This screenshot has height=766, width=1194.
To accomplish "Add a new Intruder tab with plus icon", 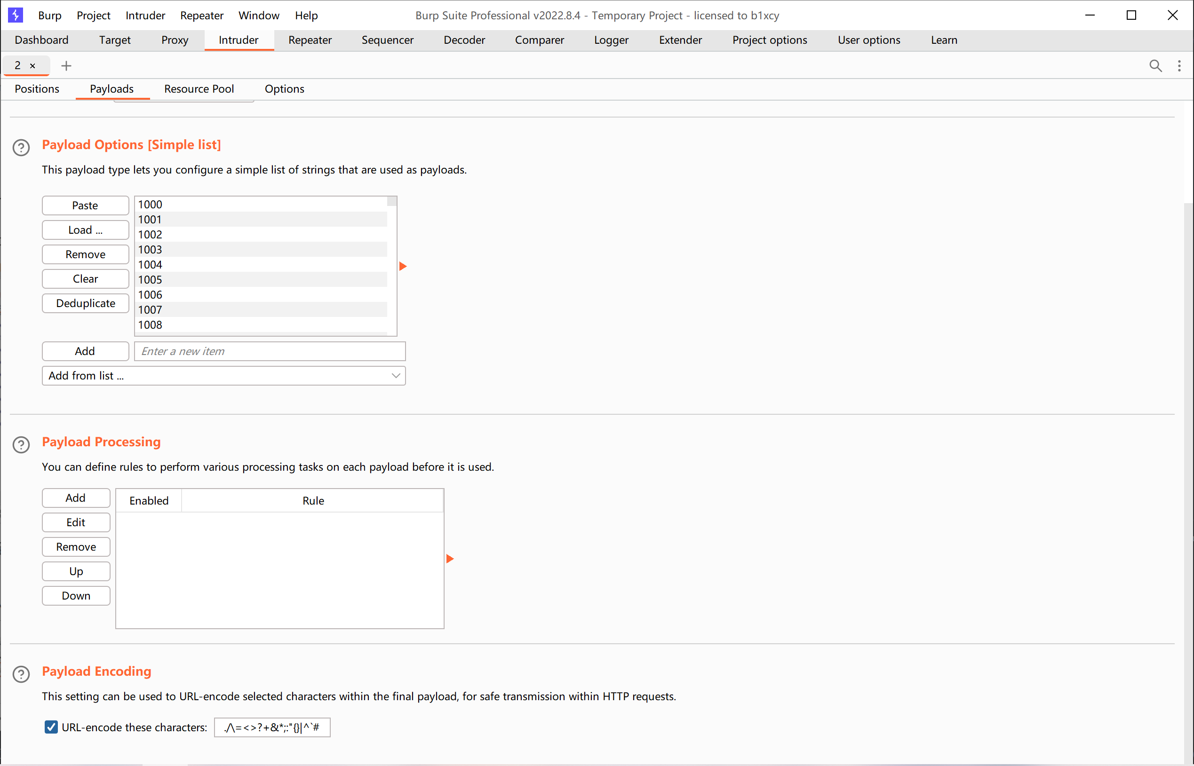I will [x=66, y=66].
